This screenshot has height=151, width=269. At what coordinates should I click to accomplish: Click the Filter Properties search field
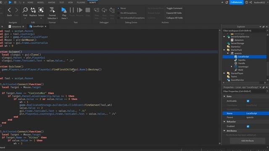tap(245, 91)
